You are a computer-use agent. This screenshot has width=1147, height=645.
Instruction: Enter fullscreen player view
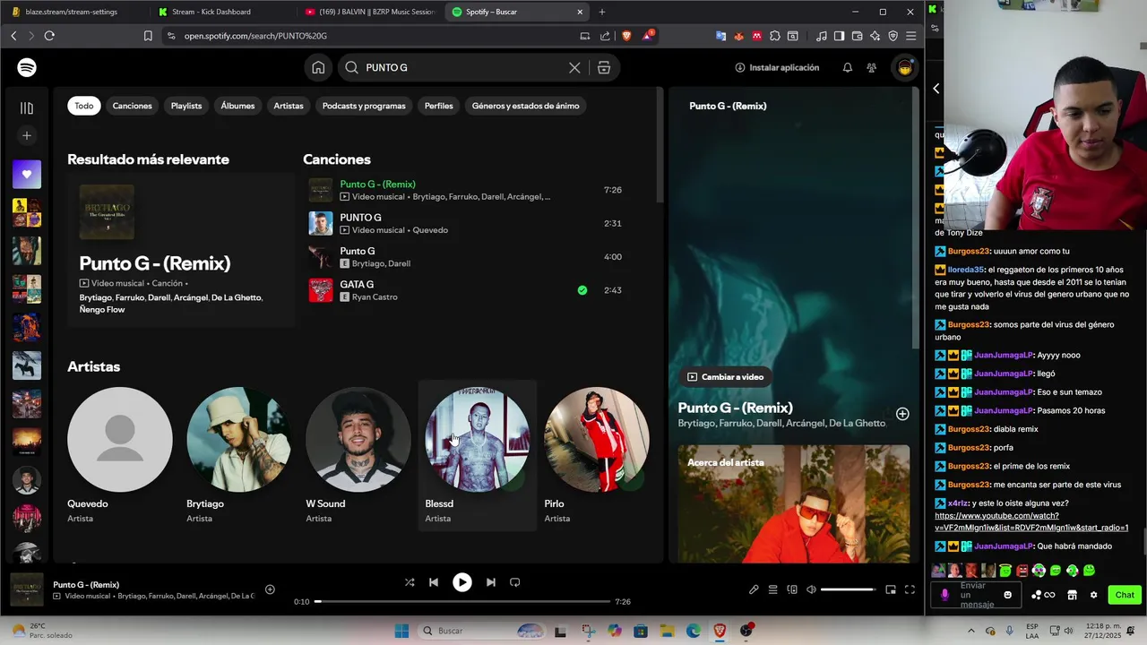(x=910, y=589)
